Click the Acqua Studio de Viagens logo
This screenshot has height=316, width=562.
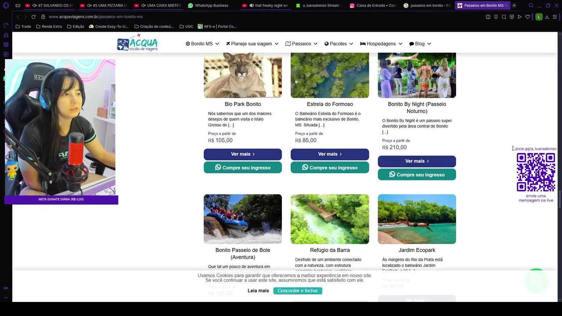click(x=137, y=43)
